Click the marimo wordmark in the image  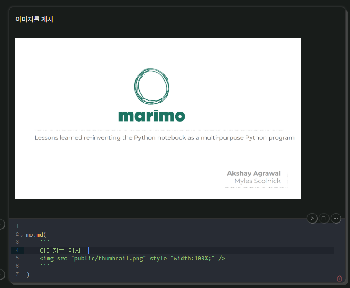pos(152,116)
